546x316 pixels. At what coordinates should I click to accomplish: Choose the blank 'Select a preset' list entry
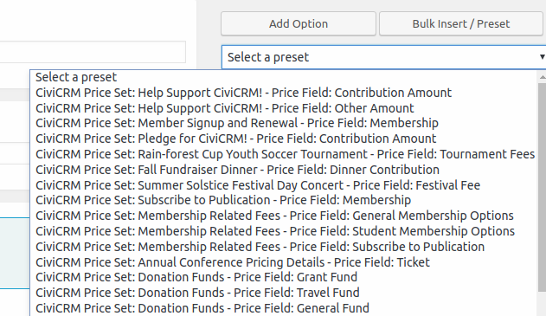(x=284, y=77)
